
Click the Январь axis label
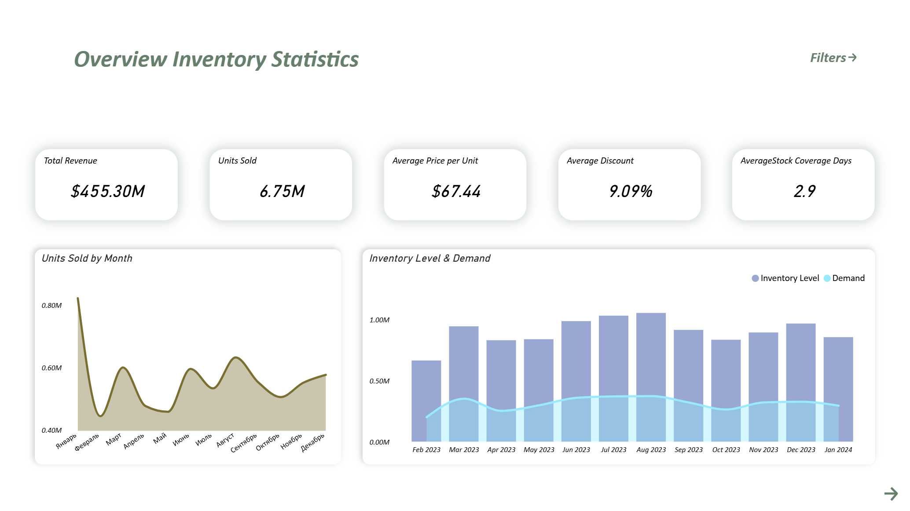point(66,441)
